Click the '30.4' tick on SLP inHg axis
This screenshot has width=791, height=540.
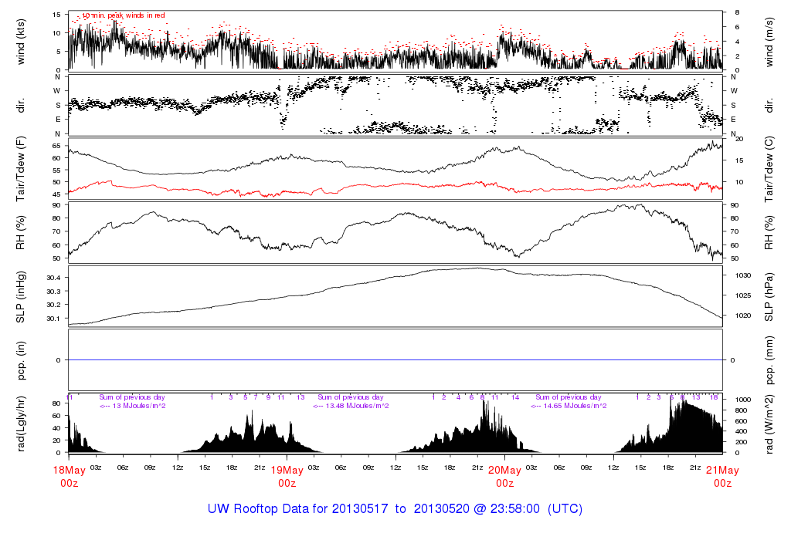click(53, 278)
